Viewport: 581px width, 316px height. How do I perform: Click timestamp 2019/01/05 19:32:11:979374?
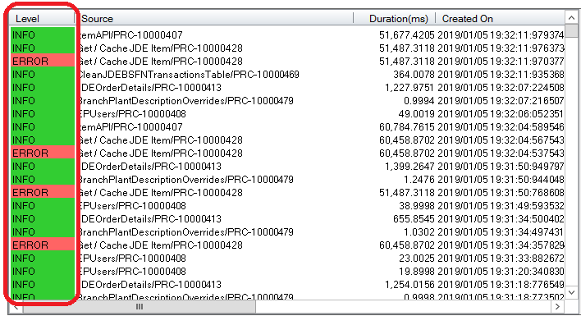[501, 35]
